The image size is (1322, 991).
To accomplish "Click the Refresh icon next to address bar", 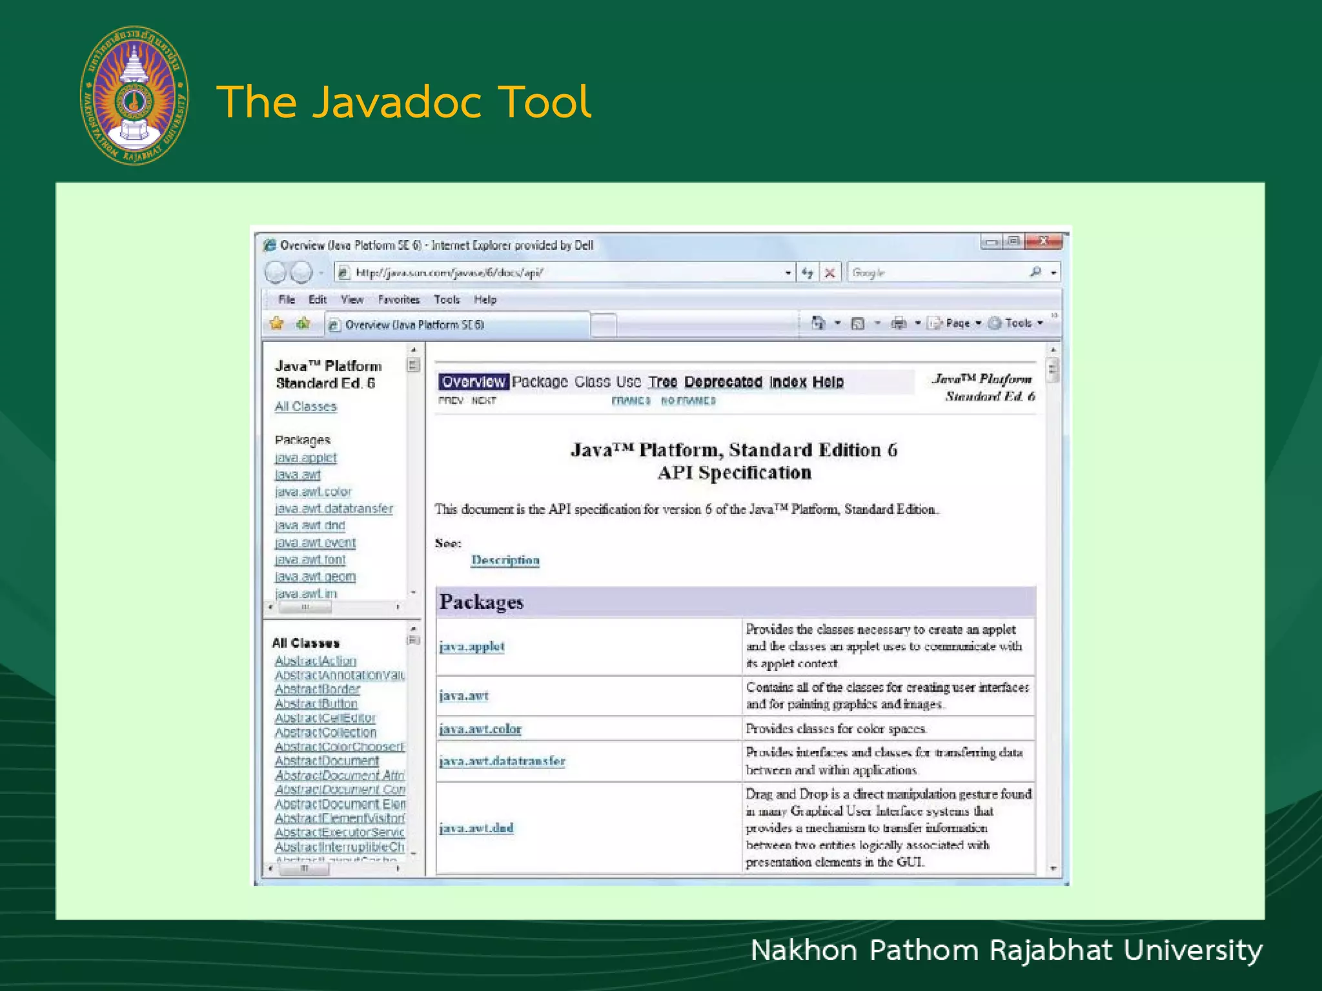I will pyautogui.click(x=808, y=273).
